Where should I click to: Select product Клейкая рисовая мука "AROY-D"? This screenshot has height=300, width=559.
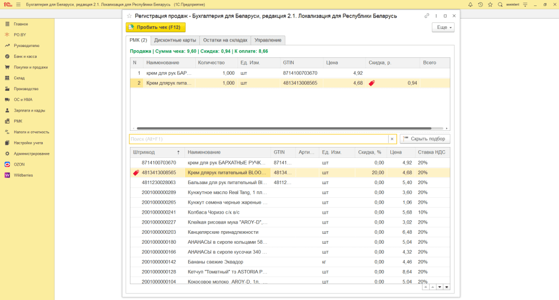(x=290, y=222)
